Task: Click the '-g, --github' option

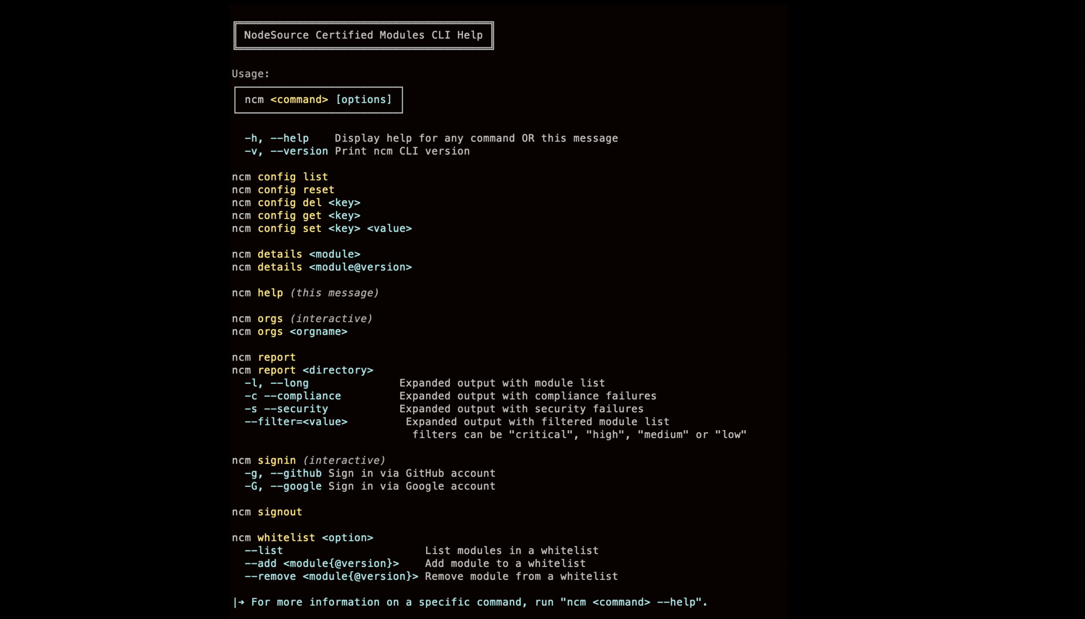Action: click(x=283, y=474)
